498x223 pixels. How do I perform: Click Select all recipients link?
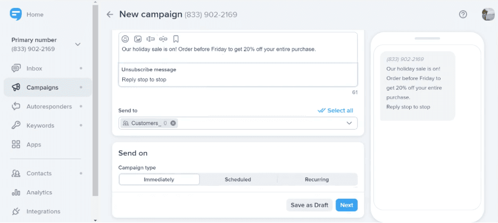[x=335, y=110]
